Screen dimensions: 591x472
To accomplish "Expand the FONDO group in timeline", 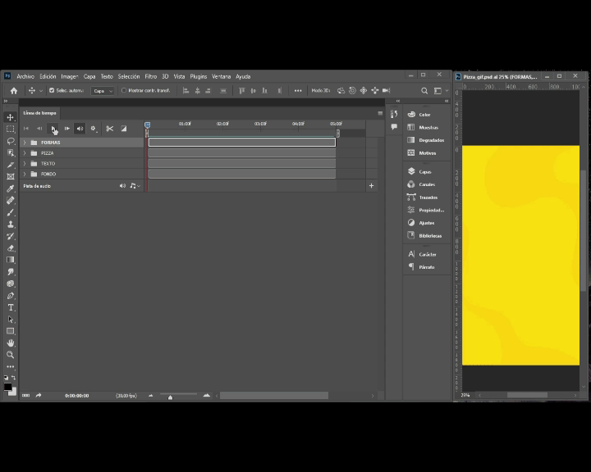I will point(25,175).
